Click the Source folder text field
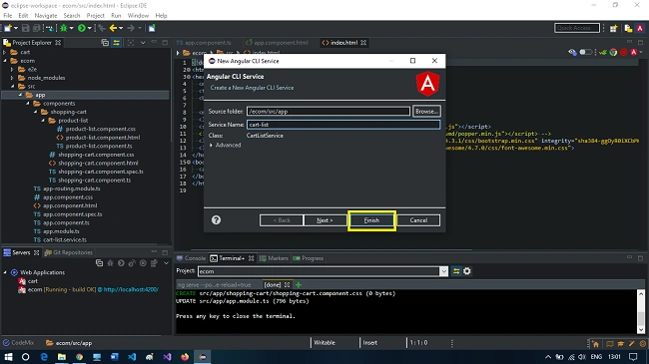Screen dimensions: 649x364 pos(328,112)
